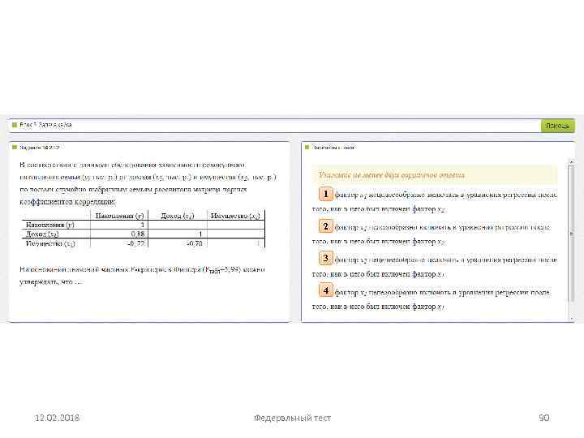Click the Федеральный тест footer text
584x438 pixels.
[292, 418]
